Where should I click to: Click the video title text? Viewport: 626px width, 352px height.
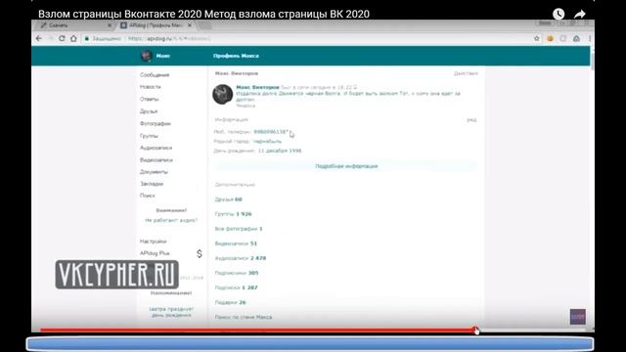tap(203, 14)
